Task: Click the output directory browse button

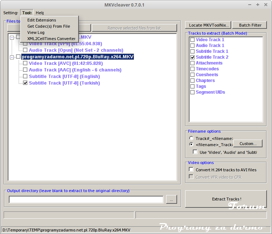Action: (x=172, y=199)
